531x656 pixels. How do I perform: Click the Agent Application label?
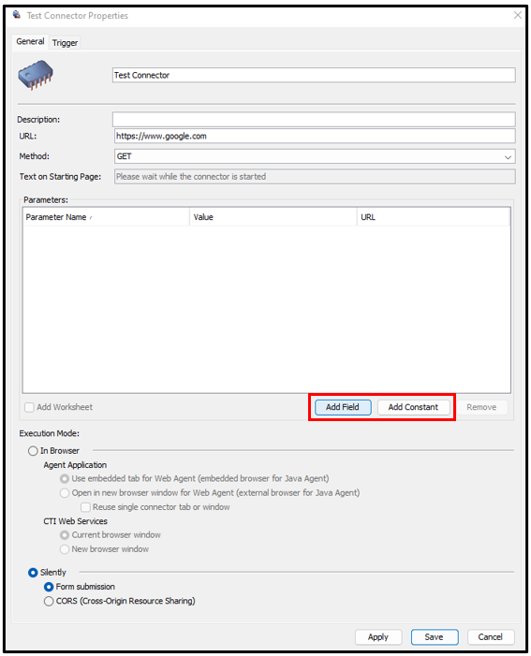click(75, 465)
